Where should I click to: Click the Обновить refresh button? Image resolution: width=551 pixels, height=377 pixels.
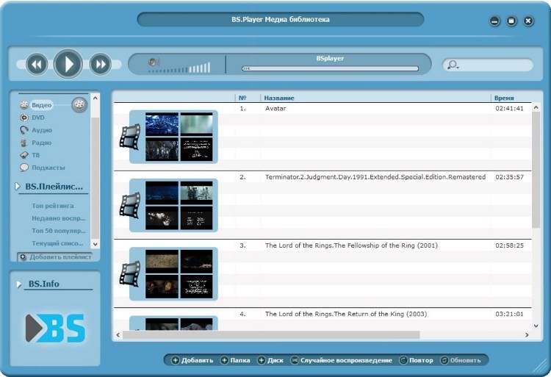[x=461, y=361]
